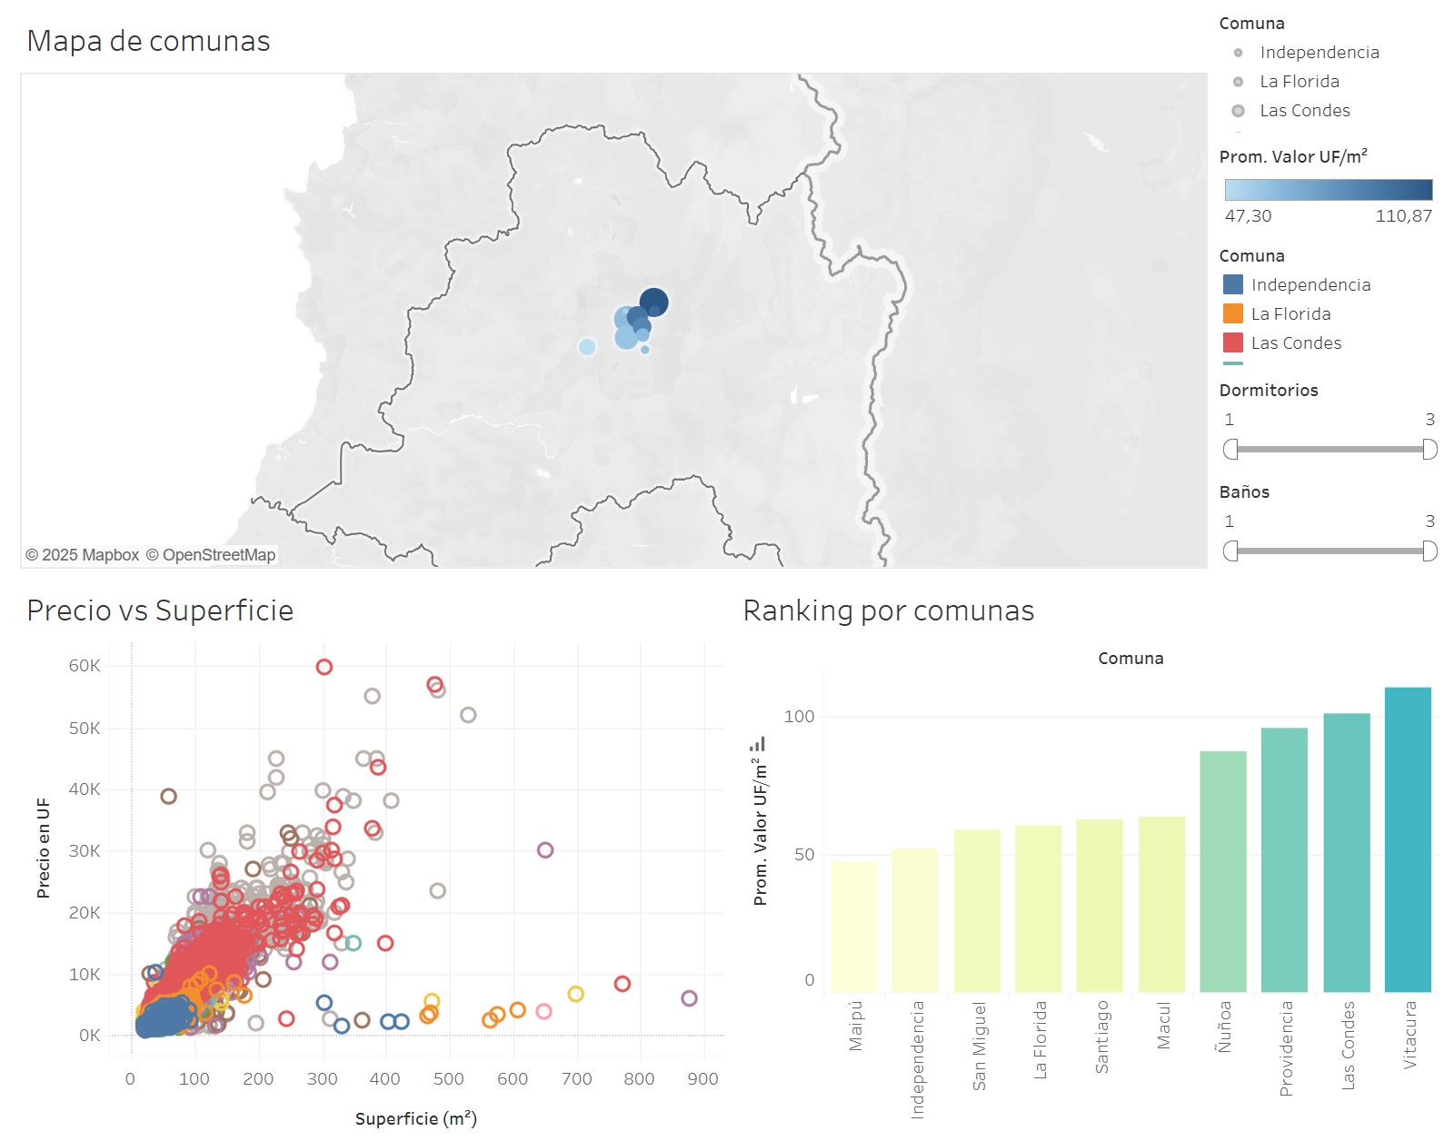Highlight Independencia blue color swatch
The width and height of the screenshot is (1454, 1141).
pos(1233,284)
